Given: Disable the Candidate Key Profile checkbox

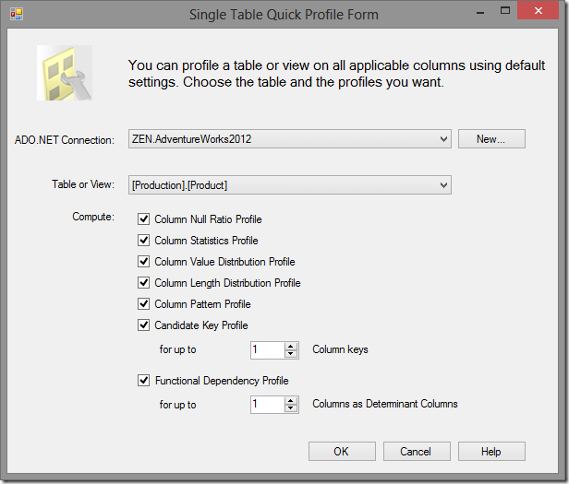Looking at the screenshot, I should tap(143, 325).
